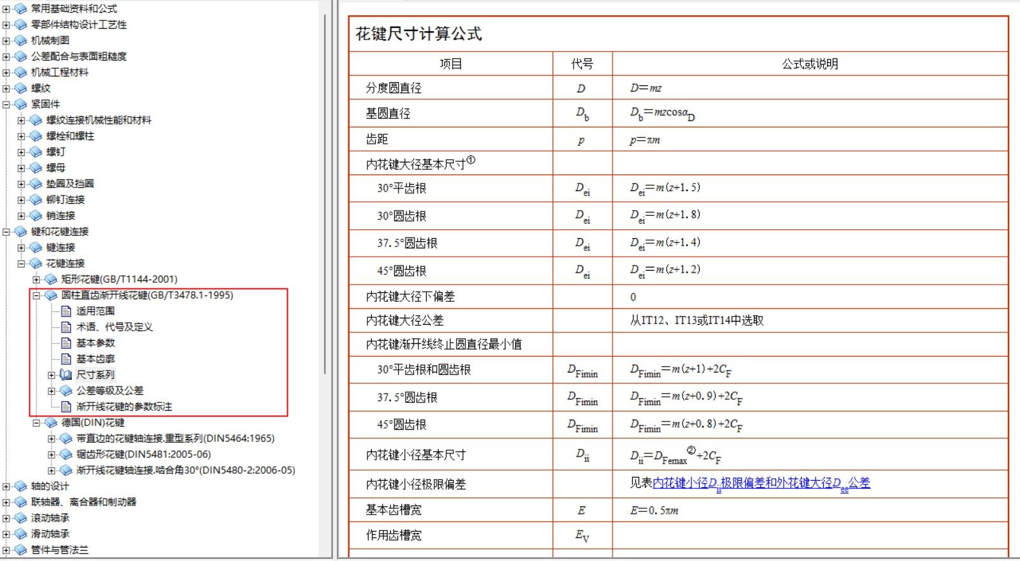Click the page icon beside 基本参数
1020x561 pixels.
click(66, 343)
